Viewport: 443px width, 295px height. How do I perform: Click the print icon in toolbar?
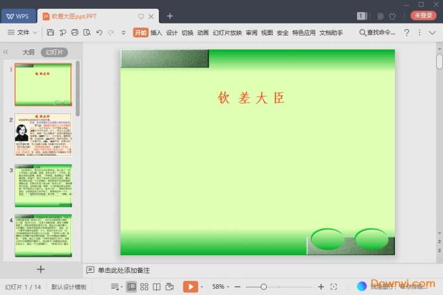(75, 32)
